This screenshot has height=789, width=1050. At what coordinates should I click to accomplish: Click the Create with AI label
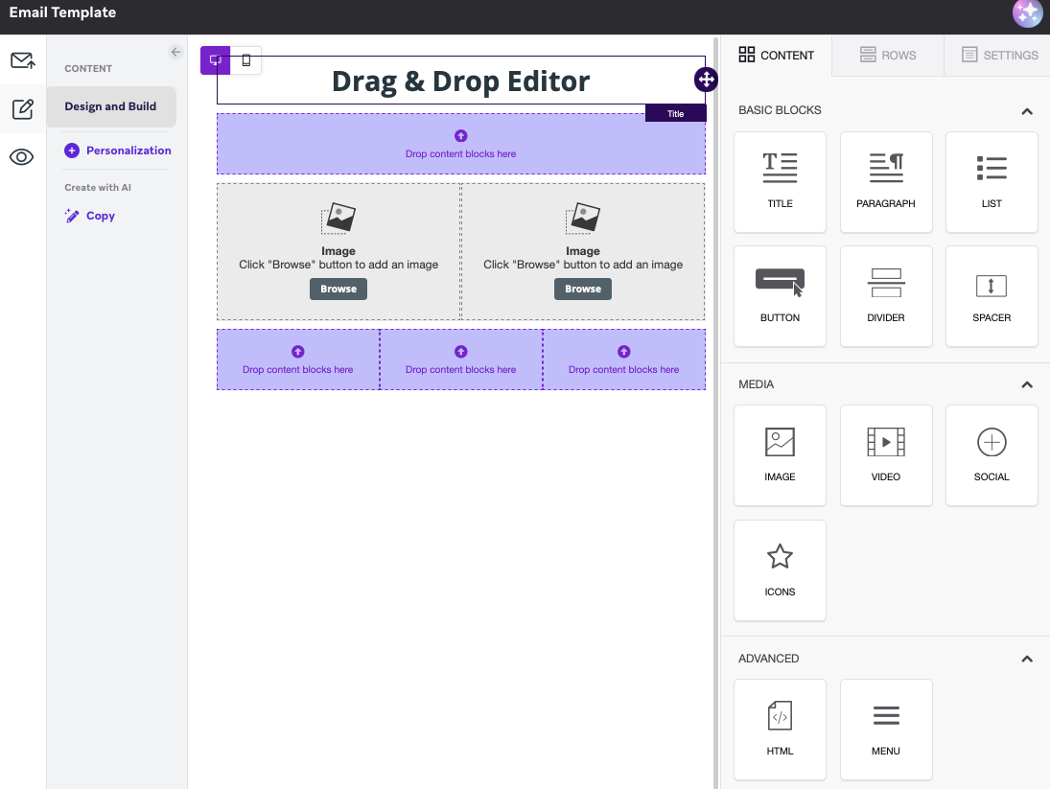tap(98, 187)
